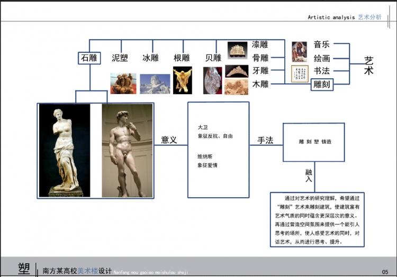Click the 贝雕 label

tap(213, 58)
